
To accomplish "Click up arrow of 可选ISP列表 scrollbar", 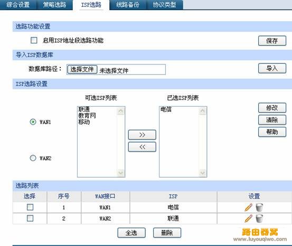I will coord(121,111).
